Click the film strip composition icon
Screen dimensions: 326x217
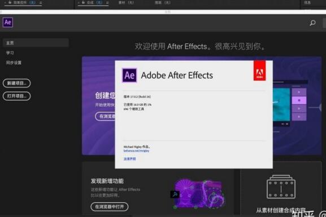281,187
